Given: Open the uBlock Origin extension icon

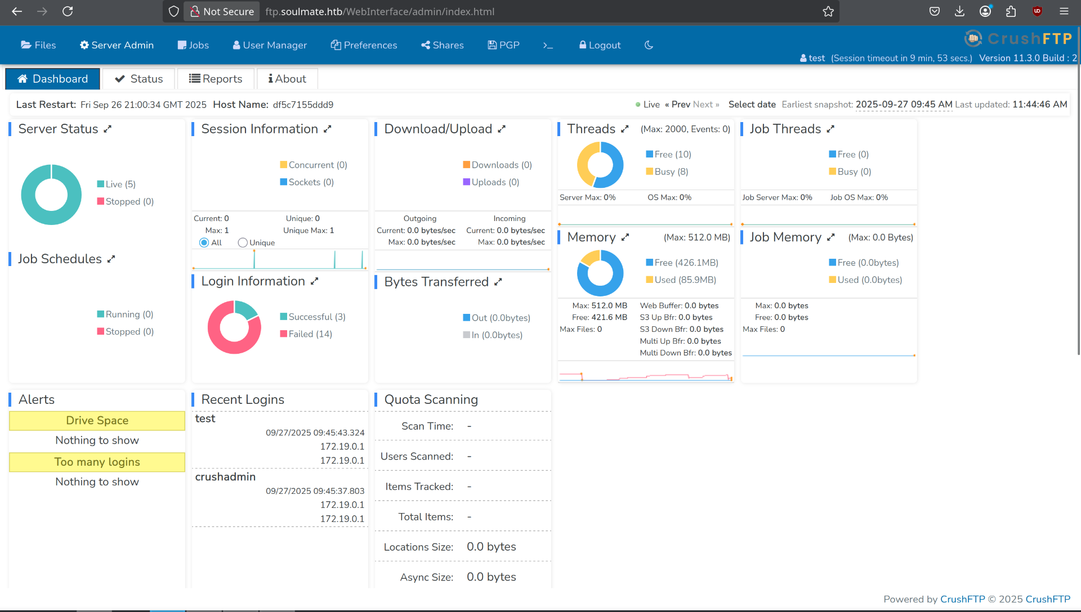Looking at the screenshot, I should click(x=1037, y=11).
